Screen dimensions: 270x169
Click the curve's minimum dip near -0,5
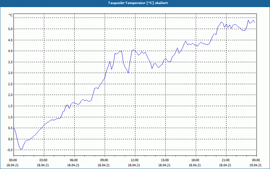21,149
